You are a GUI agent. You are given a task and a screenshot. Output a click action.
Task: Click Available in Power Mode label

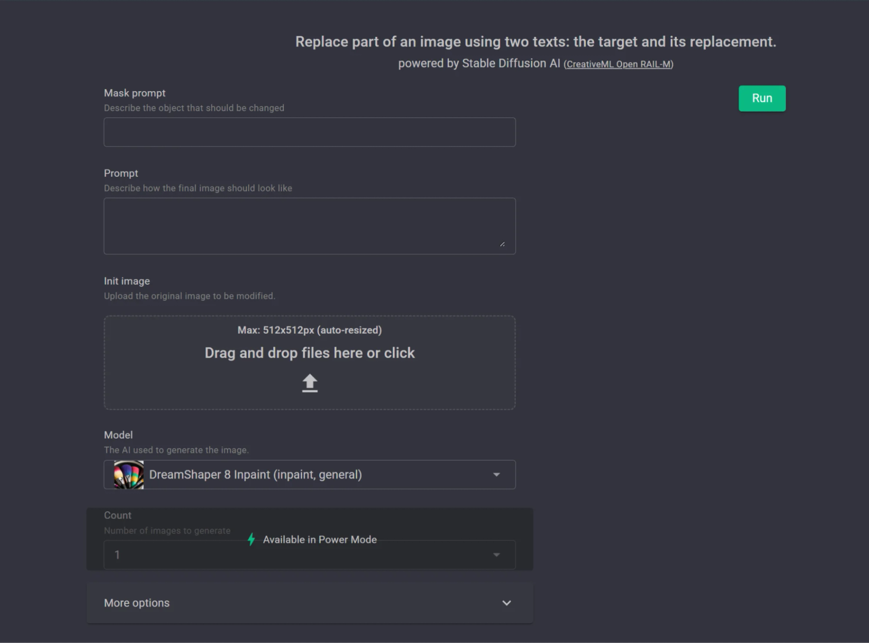(x=320, y=539)
